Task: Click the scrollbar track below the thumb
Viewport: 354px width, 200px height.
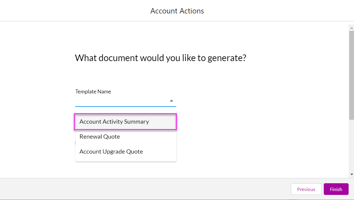Action: coord(351,147)
